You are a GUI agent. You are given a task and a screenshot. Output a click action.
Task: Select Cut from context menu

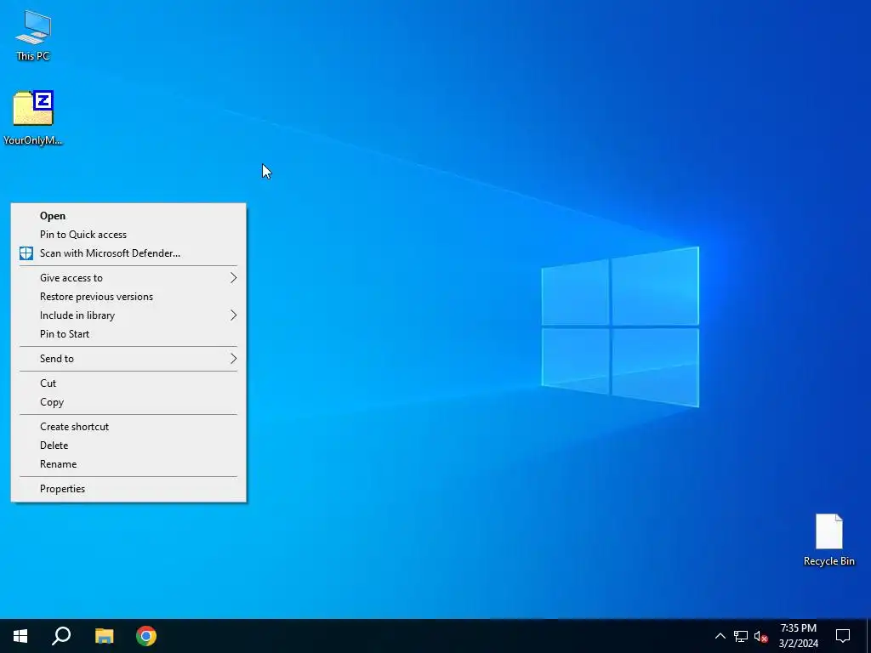[128, 383]
